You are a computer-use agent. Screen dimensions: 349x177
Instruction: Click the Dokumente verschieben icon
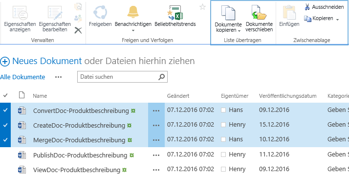pyautogui.click(x=259, y=13)
